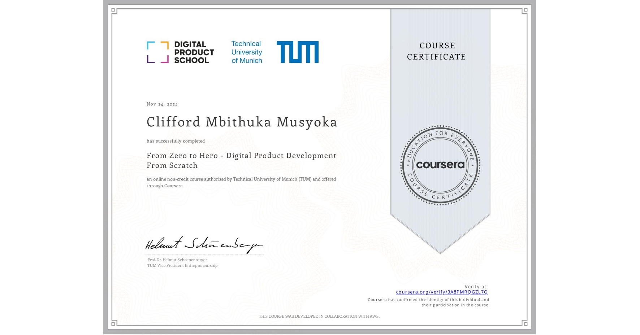Select the 'has successfully completed' line
This screenshot has width=640, height=335.
click(x=176, y=141)
